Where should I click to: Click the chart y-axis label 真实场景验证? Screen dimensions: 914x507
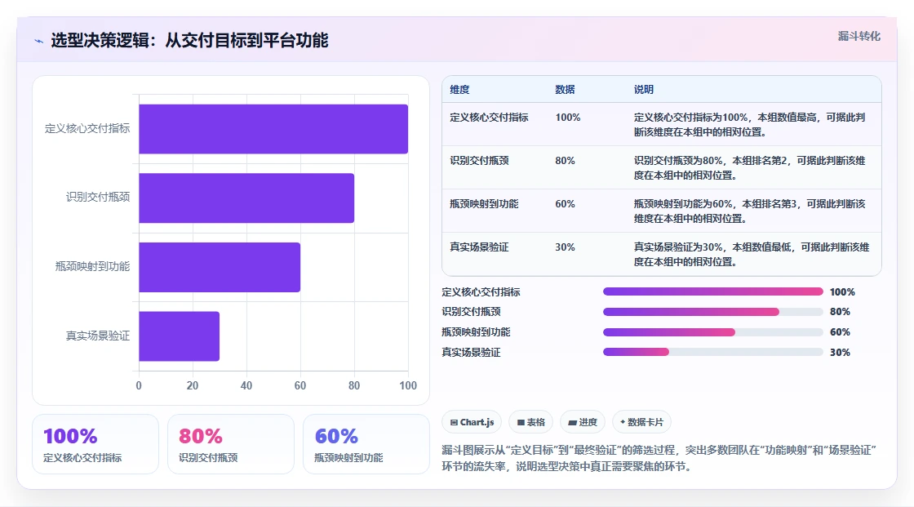click(x=98, y=336)
